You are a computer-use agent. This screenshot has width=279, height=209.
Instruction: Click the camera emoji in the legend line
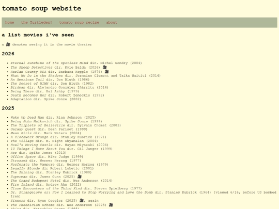8,44
